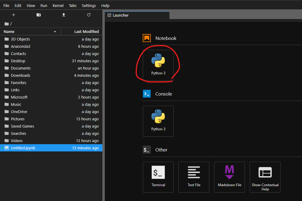Click the '4 minutes ago' timestamp
This screenshot has width=302, height=201.
pyautogui.click(x=86, y=75)
